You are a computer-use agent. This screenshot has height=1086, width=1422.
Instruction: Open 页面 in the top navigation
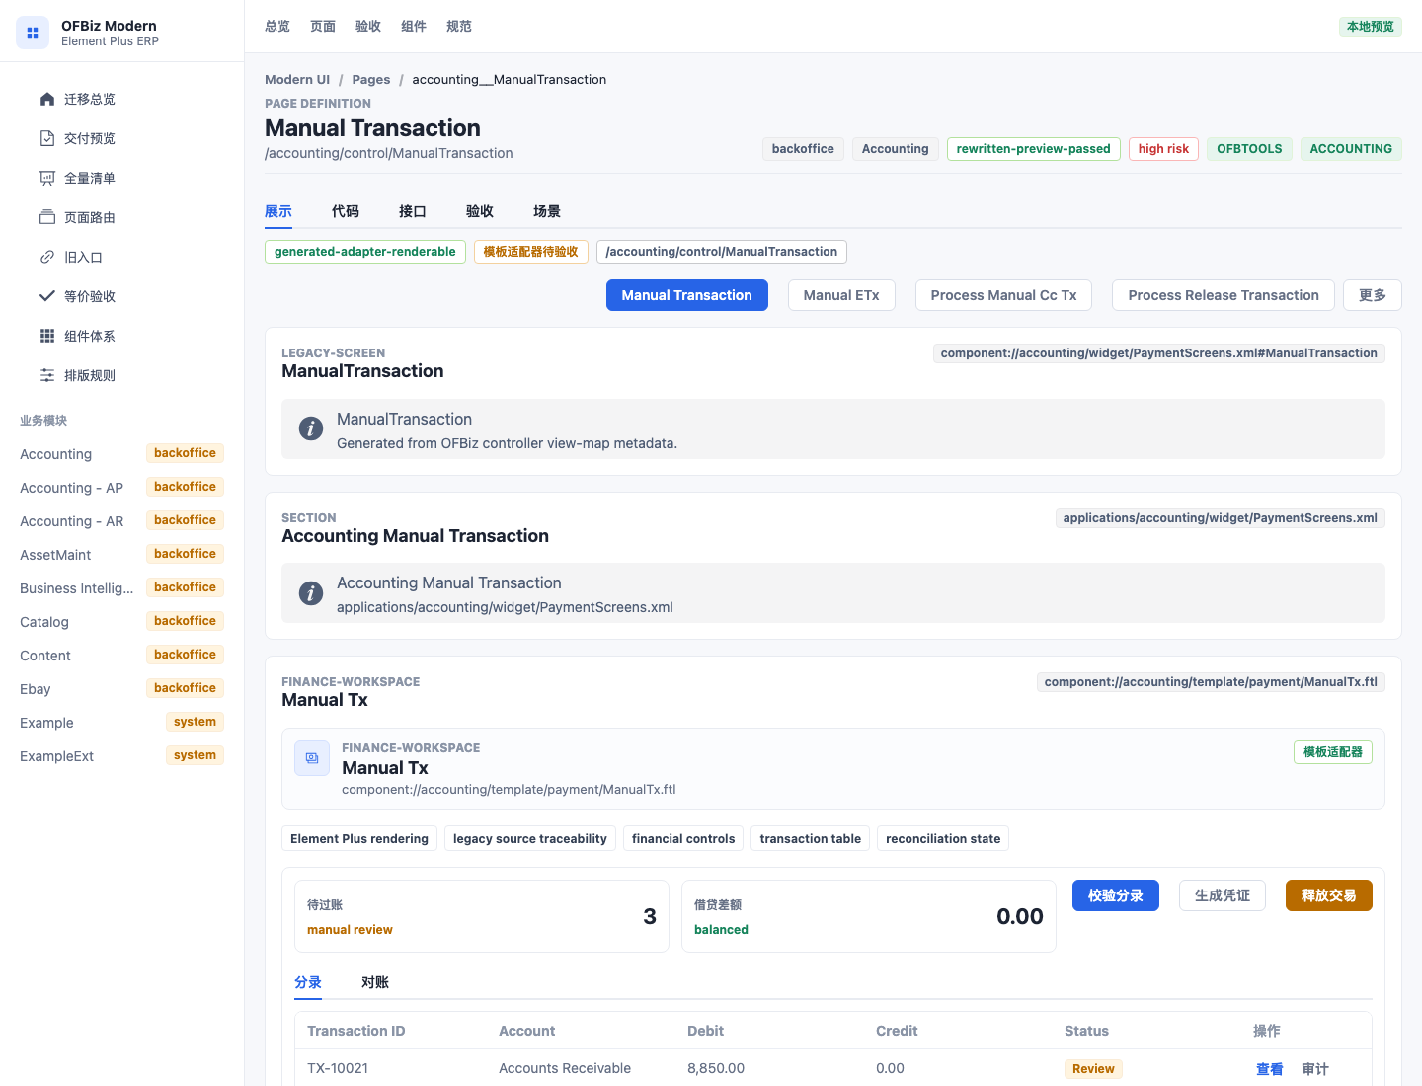(x=323, y=27)
